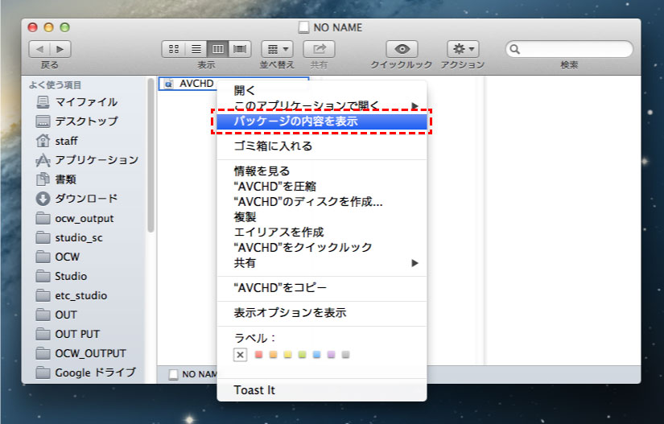664x424 pixels.
Task: Go back with the left arrow button
Action: click(39, 49)
